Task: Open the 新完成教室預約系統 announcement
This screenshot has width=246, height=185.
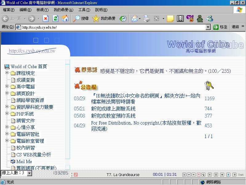Action: 113,116
